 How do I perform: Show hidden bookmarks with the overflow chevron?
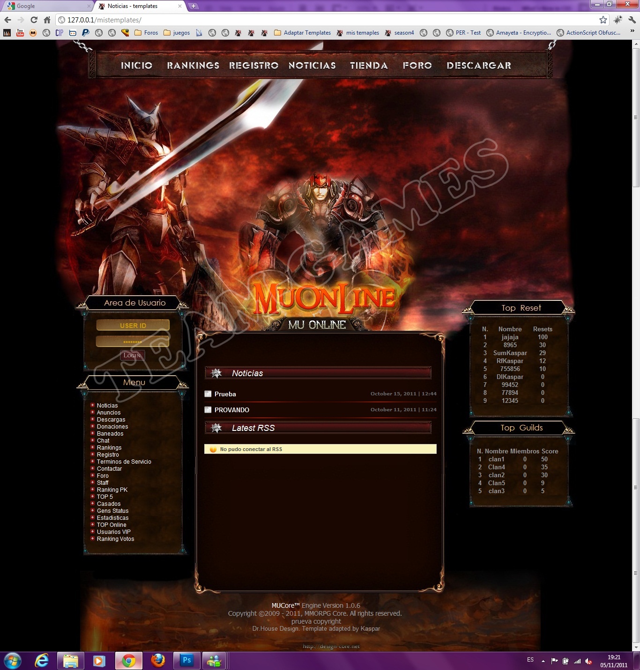coord(632,31)
